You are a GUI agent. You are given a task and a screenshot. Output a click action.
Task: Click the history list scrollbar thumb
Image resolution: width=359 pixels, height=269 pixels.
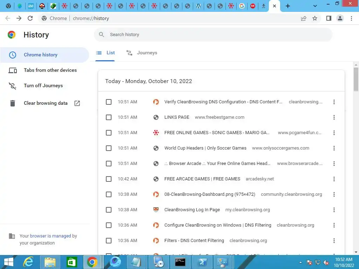click(x=356, y=79)
